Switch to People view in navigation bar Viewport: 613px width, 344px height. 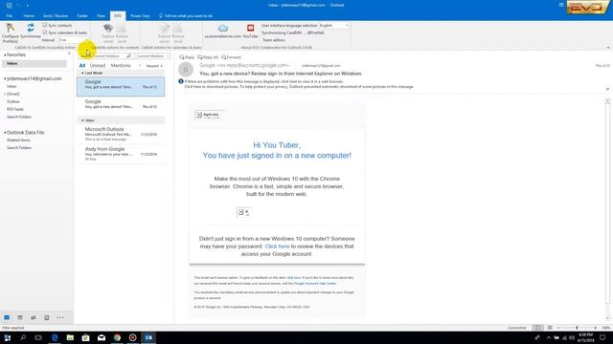[x=34, y=317]
